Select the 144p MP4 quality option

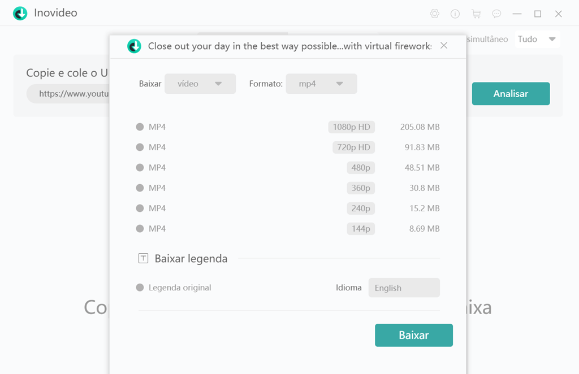tap(140, 229)
